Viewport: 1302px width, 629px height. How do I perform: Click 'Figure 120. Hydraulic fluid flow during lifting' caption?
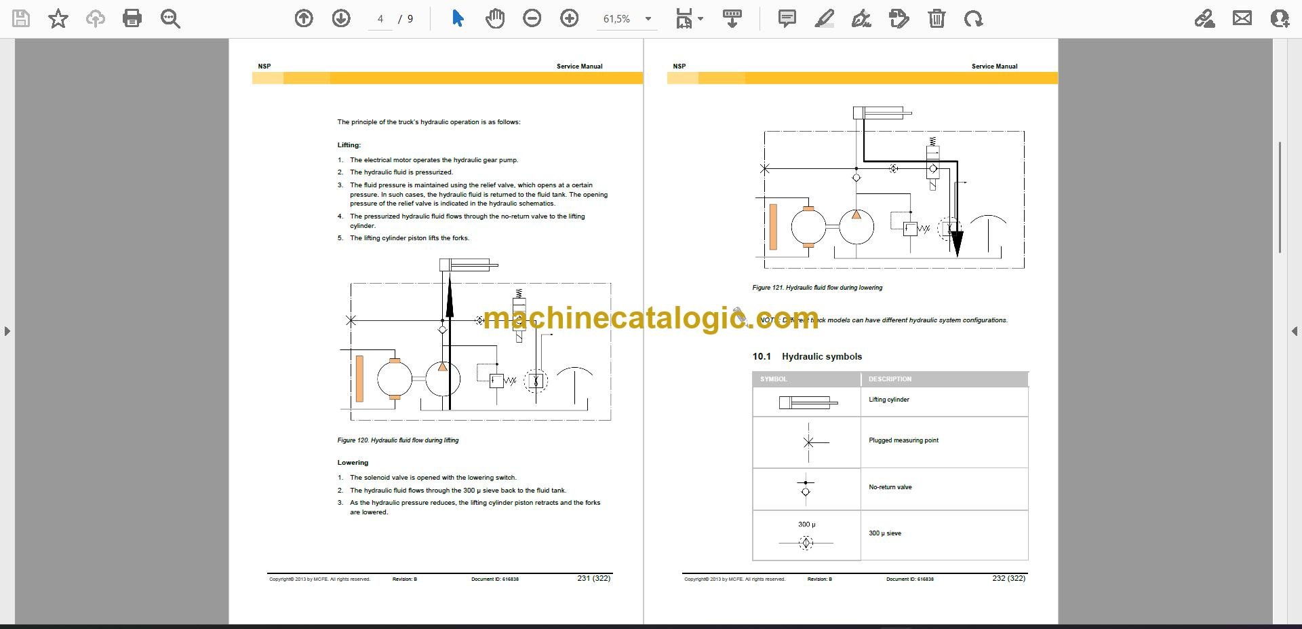tap(398, 440)
